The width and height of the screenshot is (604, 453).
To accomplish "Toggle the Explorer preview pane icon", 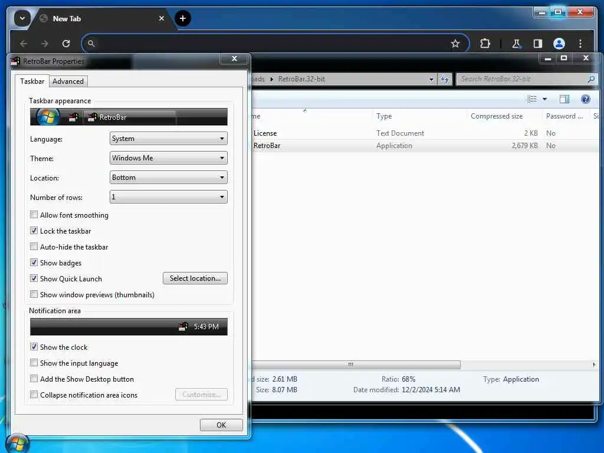I will tap(564, 99).
